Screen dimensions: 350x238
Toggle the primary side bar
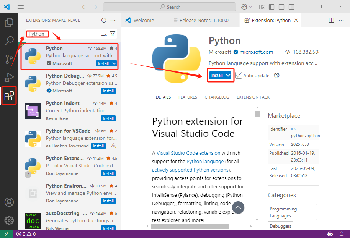pos(271,7)
